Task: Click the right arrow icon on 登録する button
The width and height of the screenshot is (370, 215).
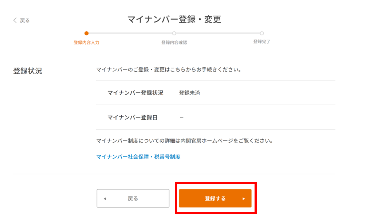Action: pyautogui.click(x=244, y=199)
